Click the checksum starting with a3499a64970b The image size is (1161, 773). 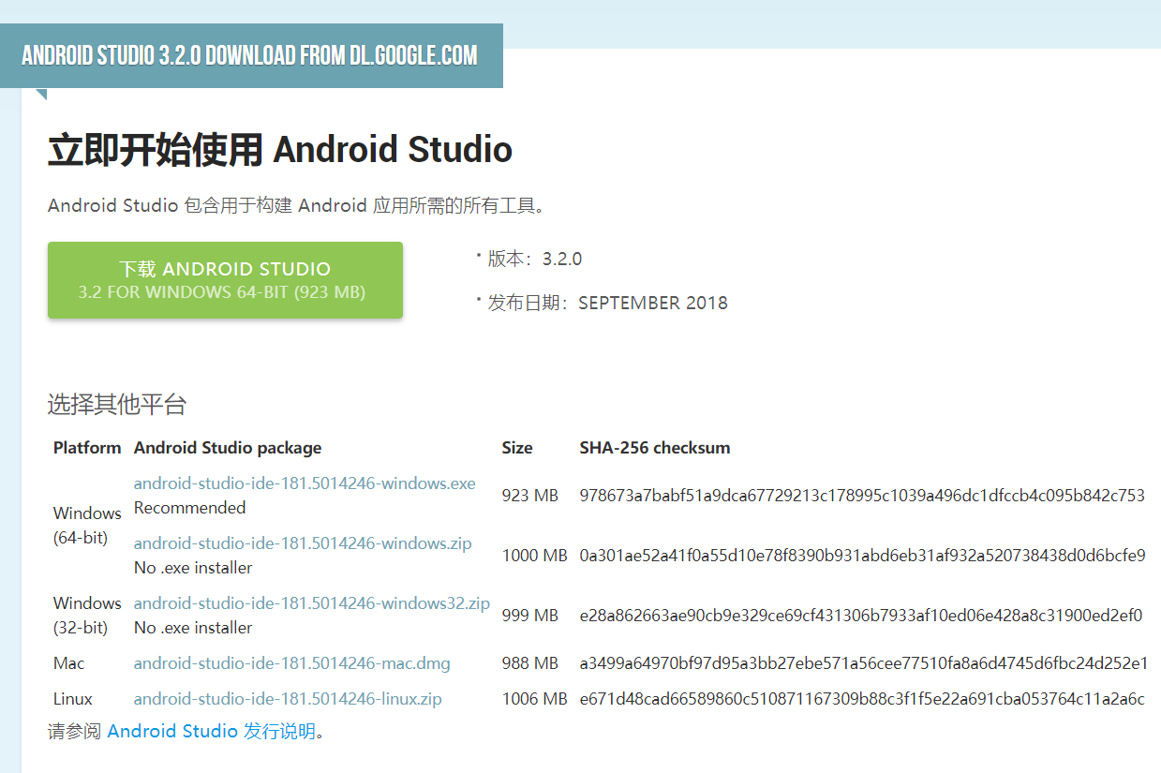(864, 663)
